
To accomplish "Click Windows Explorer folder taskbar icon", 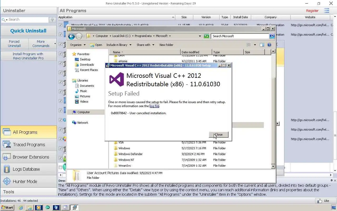I will 29,208.
